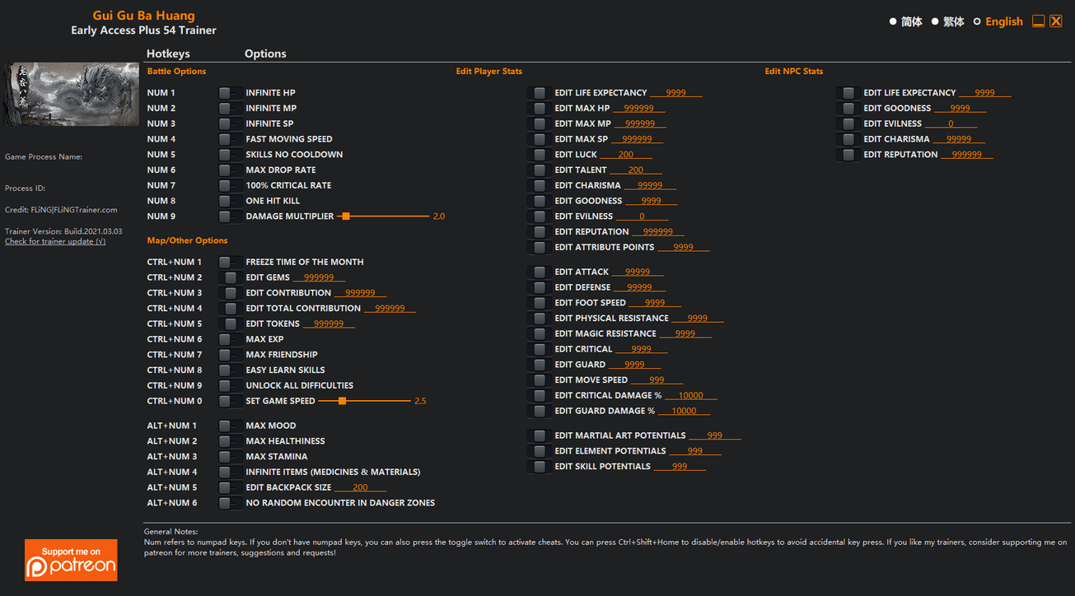
Task: Click the Check for trainer update link
Action: point(55,242)
